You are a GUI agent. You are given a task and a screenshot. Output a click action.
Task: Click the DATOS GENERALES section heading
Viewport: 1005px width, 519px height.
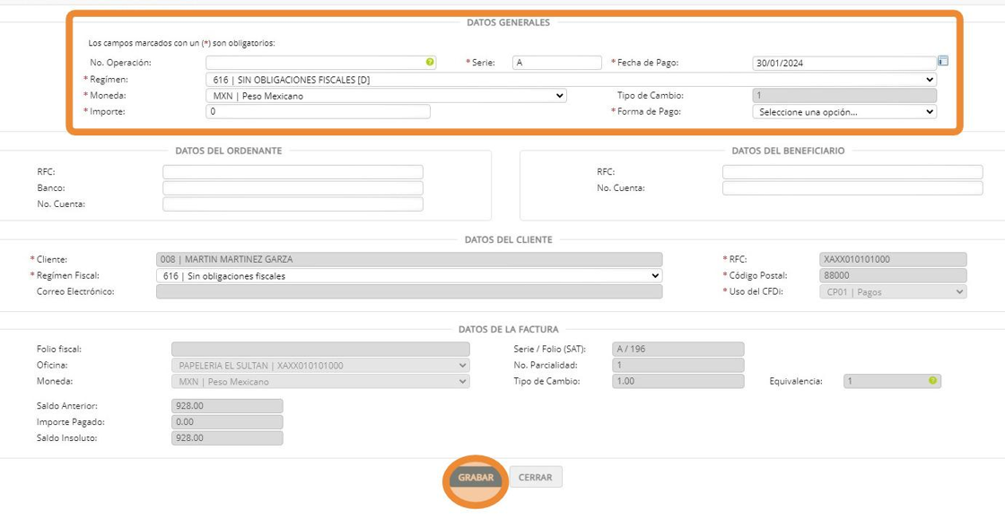click(x=508, y=22)
